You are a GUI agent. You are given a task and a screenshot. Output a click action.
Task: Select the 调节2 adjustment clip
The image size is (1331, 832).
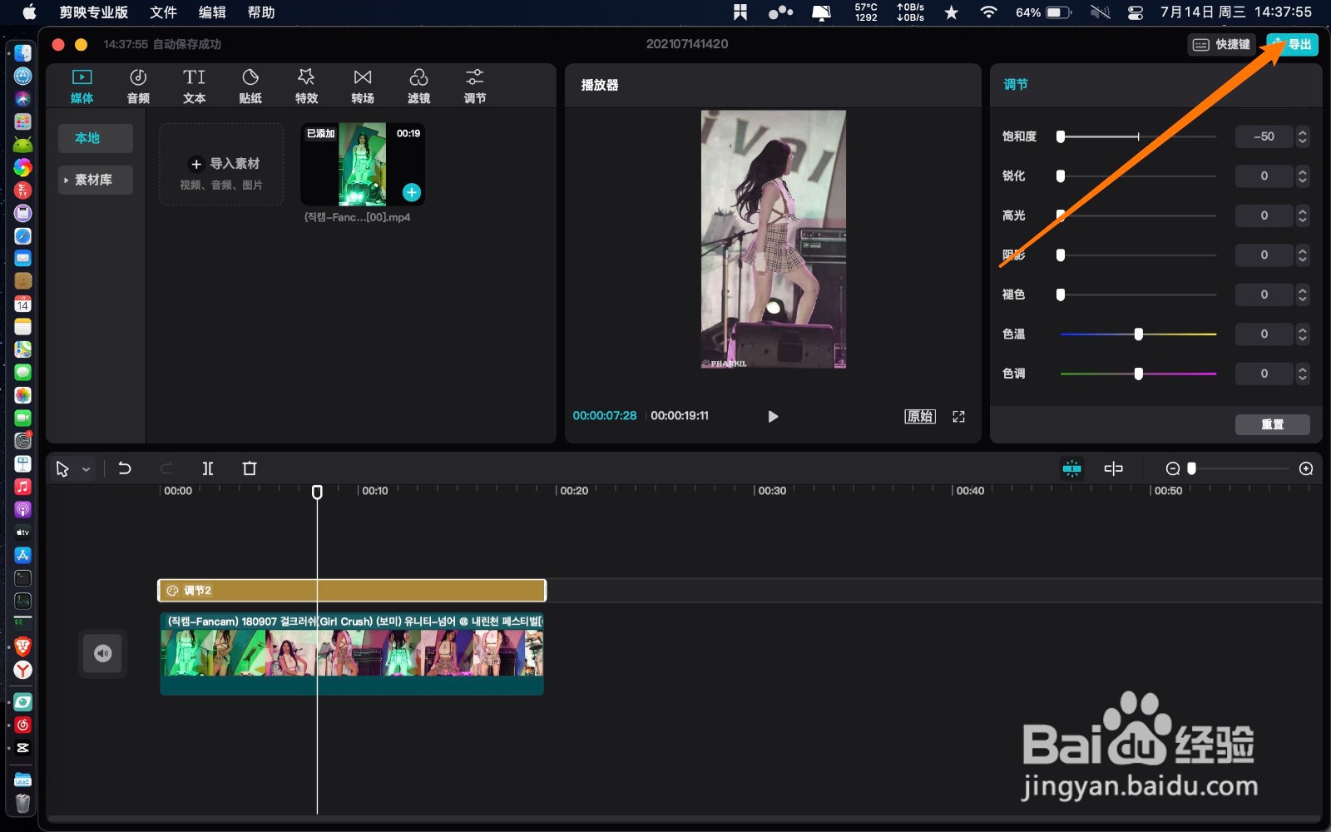pyautogui.click(x=352, y=591)
